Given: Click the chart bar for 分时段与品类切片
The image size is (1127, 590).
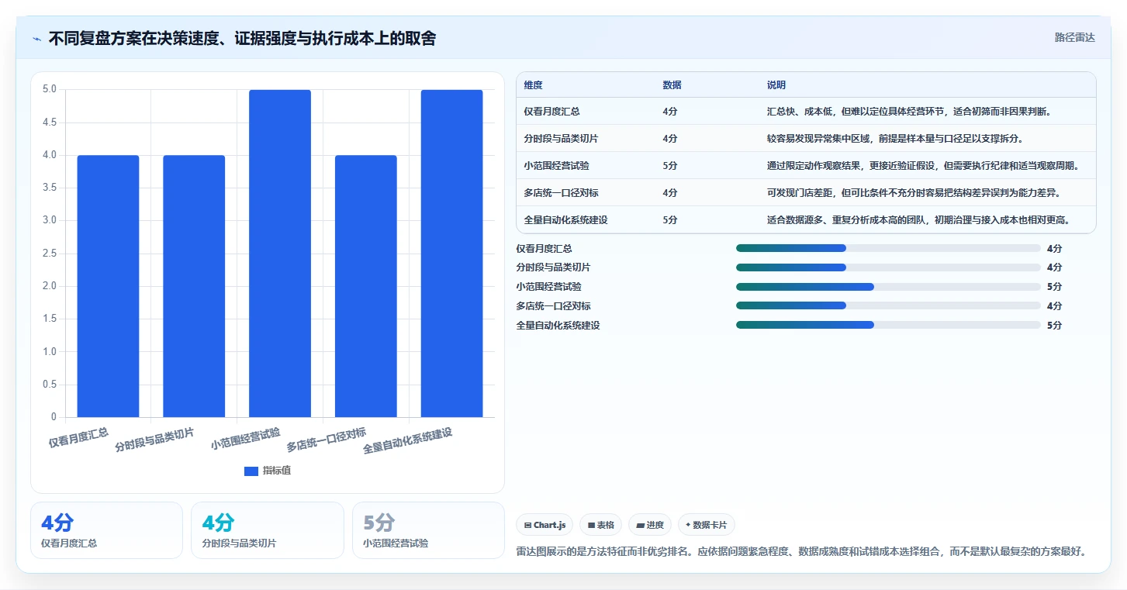Looking at the screenshot, I should click(x=194, y=286).
